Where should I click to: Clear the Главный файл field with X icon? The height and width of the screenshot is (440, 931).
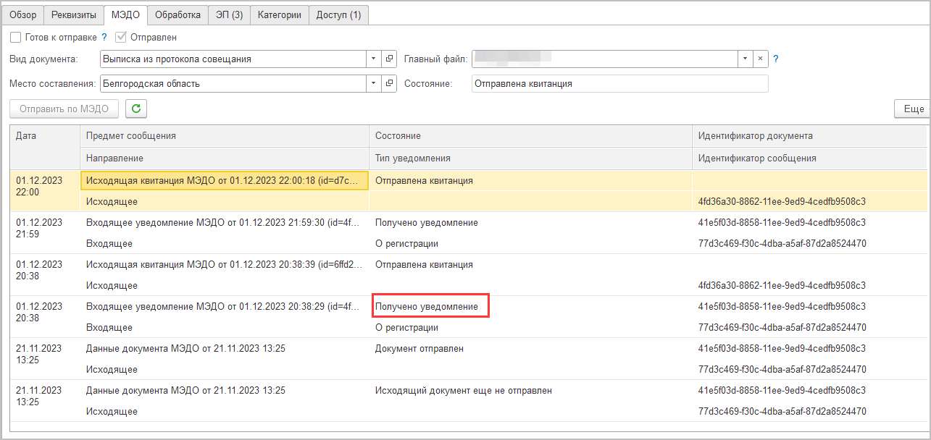pyautogui.click(x=761, y=59)
